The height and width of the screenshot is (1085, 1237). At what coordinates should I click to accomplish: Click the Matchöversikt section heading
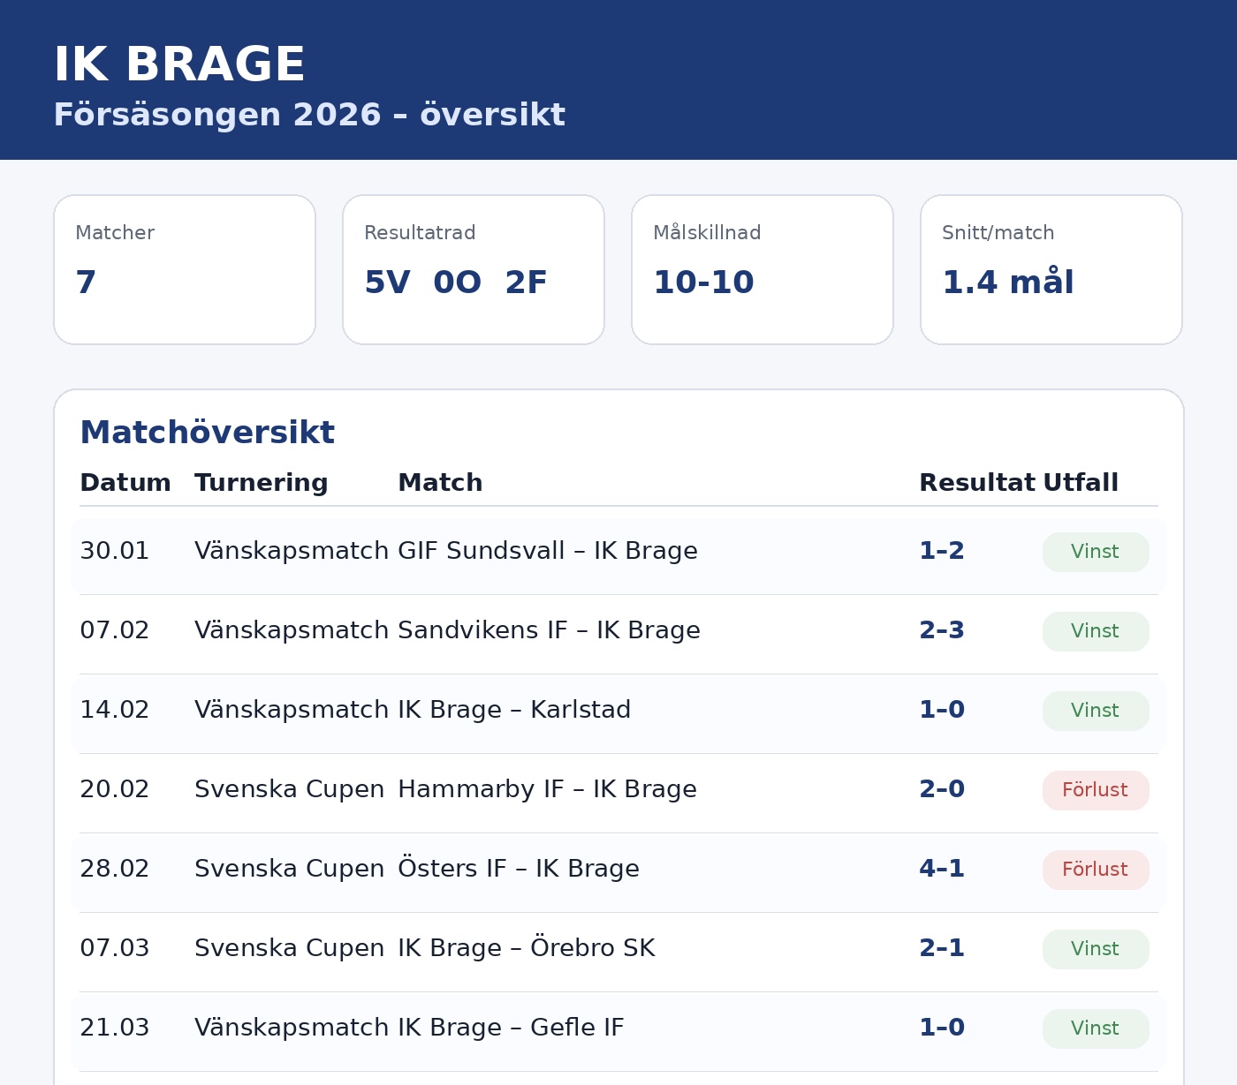click(207, 433)
